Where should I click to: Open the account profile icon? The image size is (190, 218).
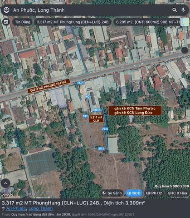point(6,10)
